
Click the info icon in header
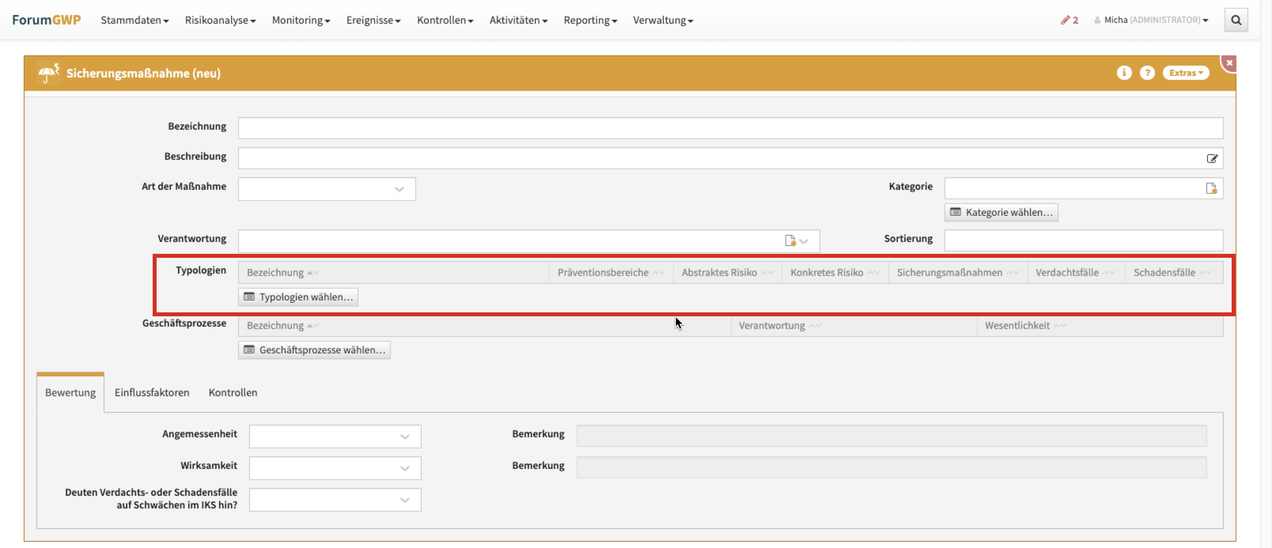point(1124,73)
